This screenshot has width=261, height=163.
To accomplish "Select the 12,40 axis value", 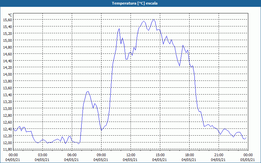I will [x=8, y=129].
